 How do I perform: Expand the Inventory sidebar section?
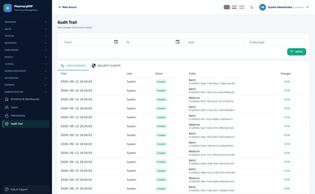click(26, 43)
